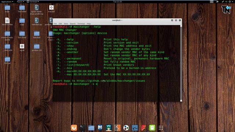Open the vmware-tools-distrib desktop folder
The width and height of the screenshot is (235, 132).
pos(7,36)
